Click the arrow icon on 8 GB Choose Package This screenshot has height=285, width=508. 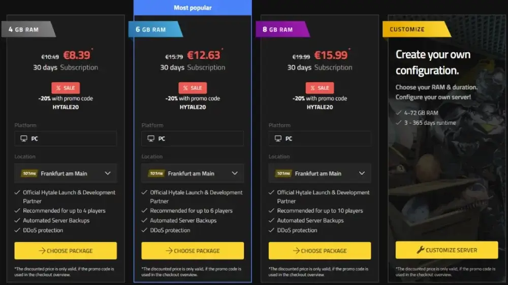(296, 251)
